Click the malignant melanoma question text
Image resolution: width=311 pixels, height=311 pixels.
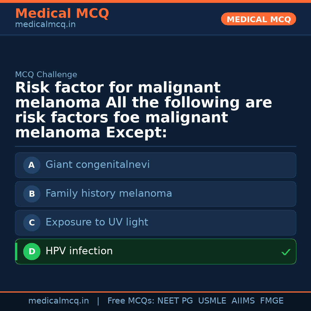[143, 110]
